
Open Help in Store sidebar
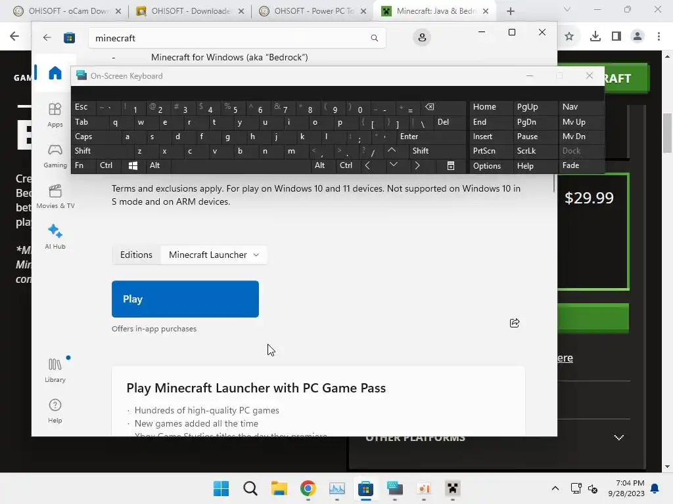click(x=55, y=411)
